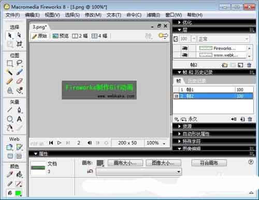This screenshot has width=259, height=200.
Task: Click the 符合画布 button
Action: [x=209, y=163]
